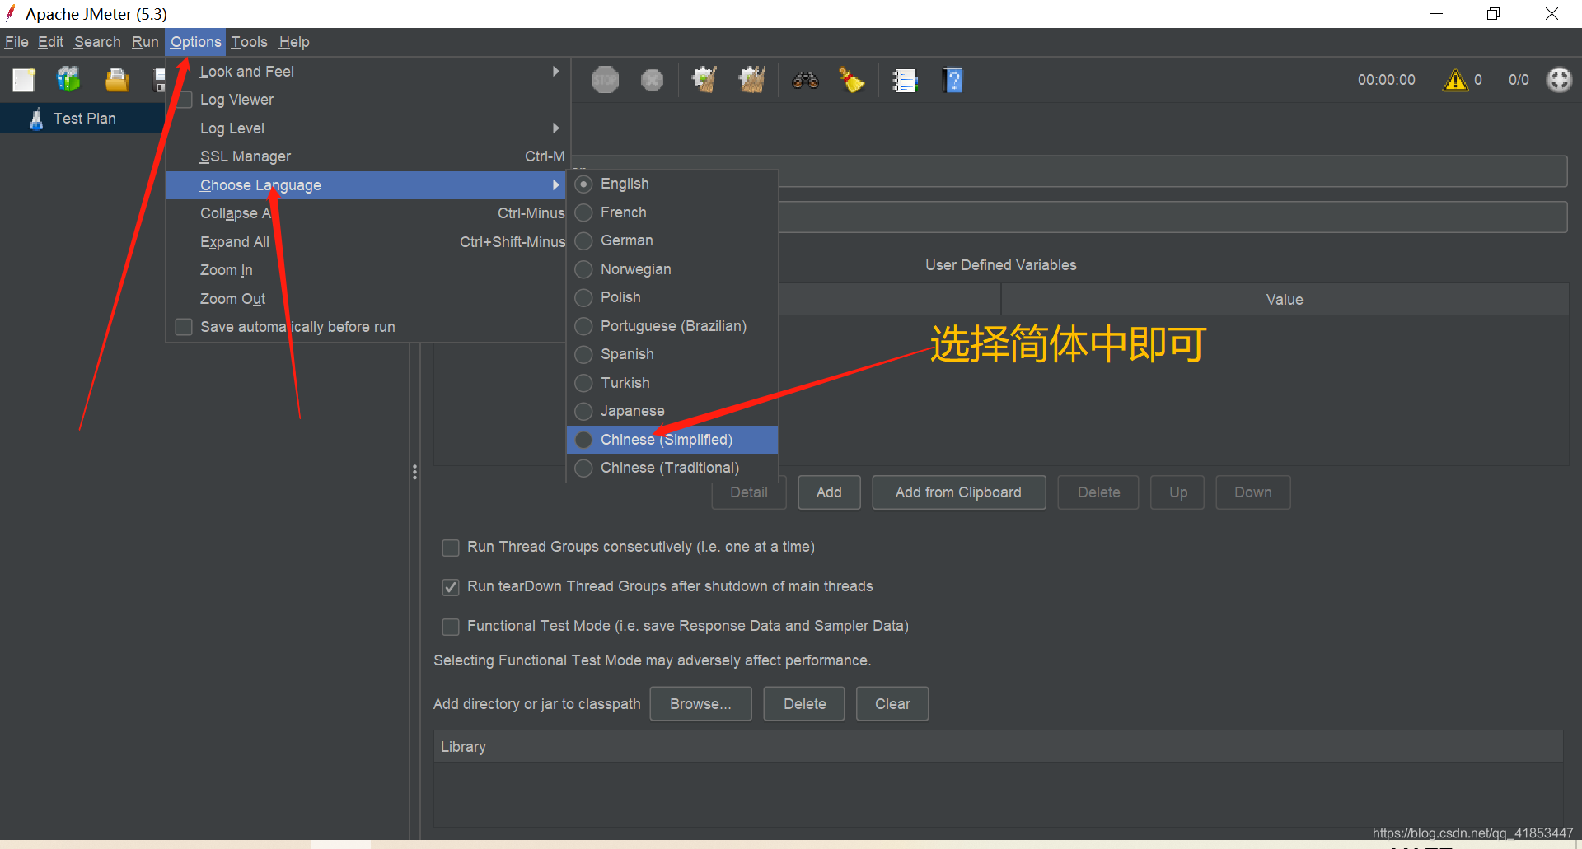The image size is (1582, 849).
Task: Choose Chinese (Traditional) language
Action: pos(672,468)
